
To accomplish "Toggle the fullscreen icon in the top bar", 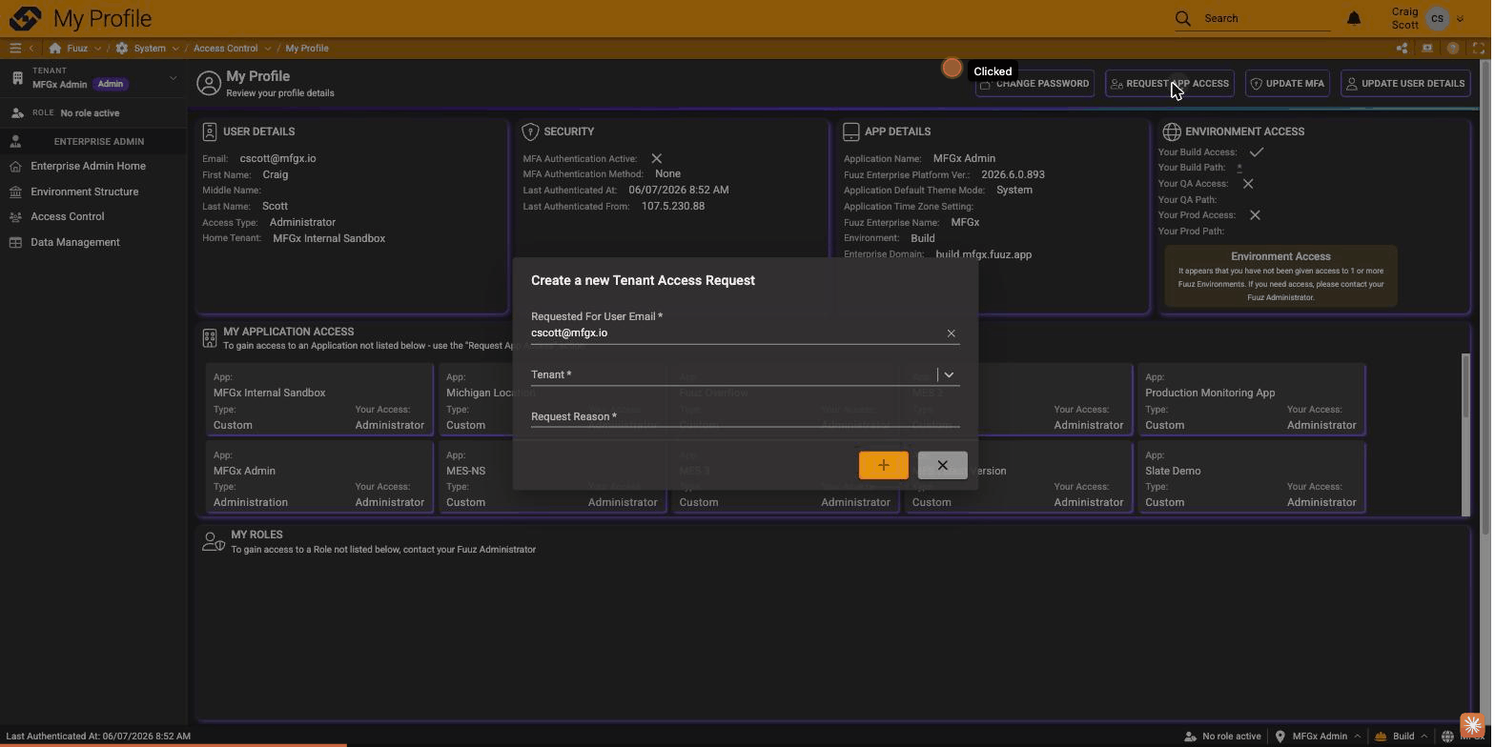I will [x=1480, y=48].
